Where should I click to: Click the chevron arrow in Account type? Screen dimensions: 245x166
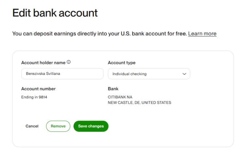[x=184, y=74]
